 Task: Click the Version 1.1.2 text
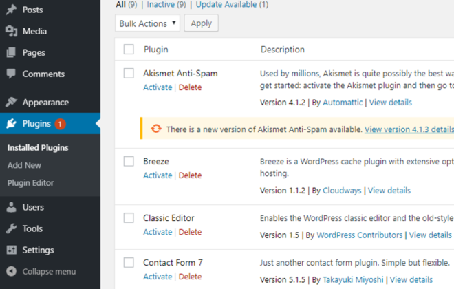pos(283,190)
